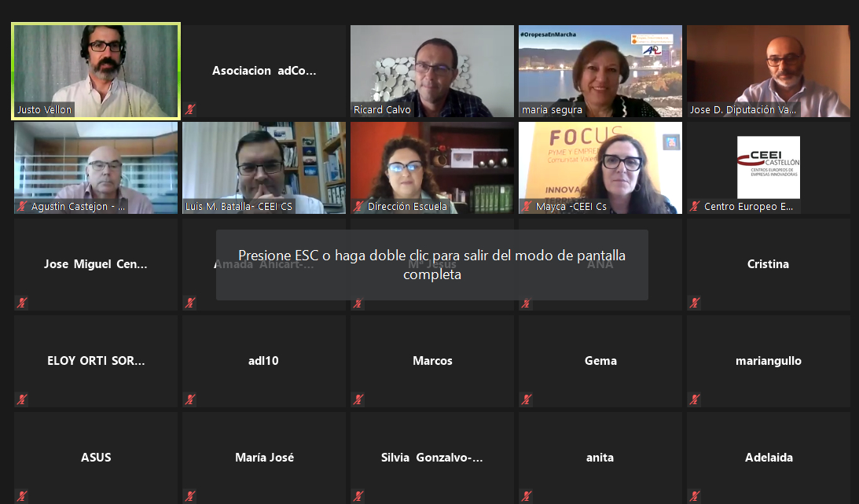The image size is (859, 504).
Task: Click Agustin Castejon's muted microphone icon
Action: [x=22, y=207]
